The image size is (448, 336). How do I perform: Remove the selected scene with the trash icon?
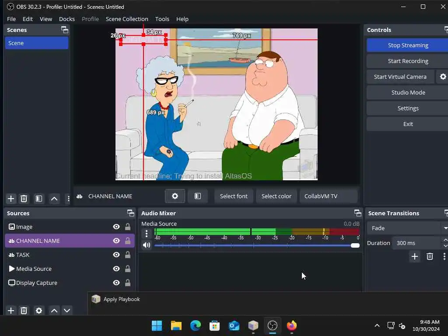pyautogui.click(x=24, y=199)
